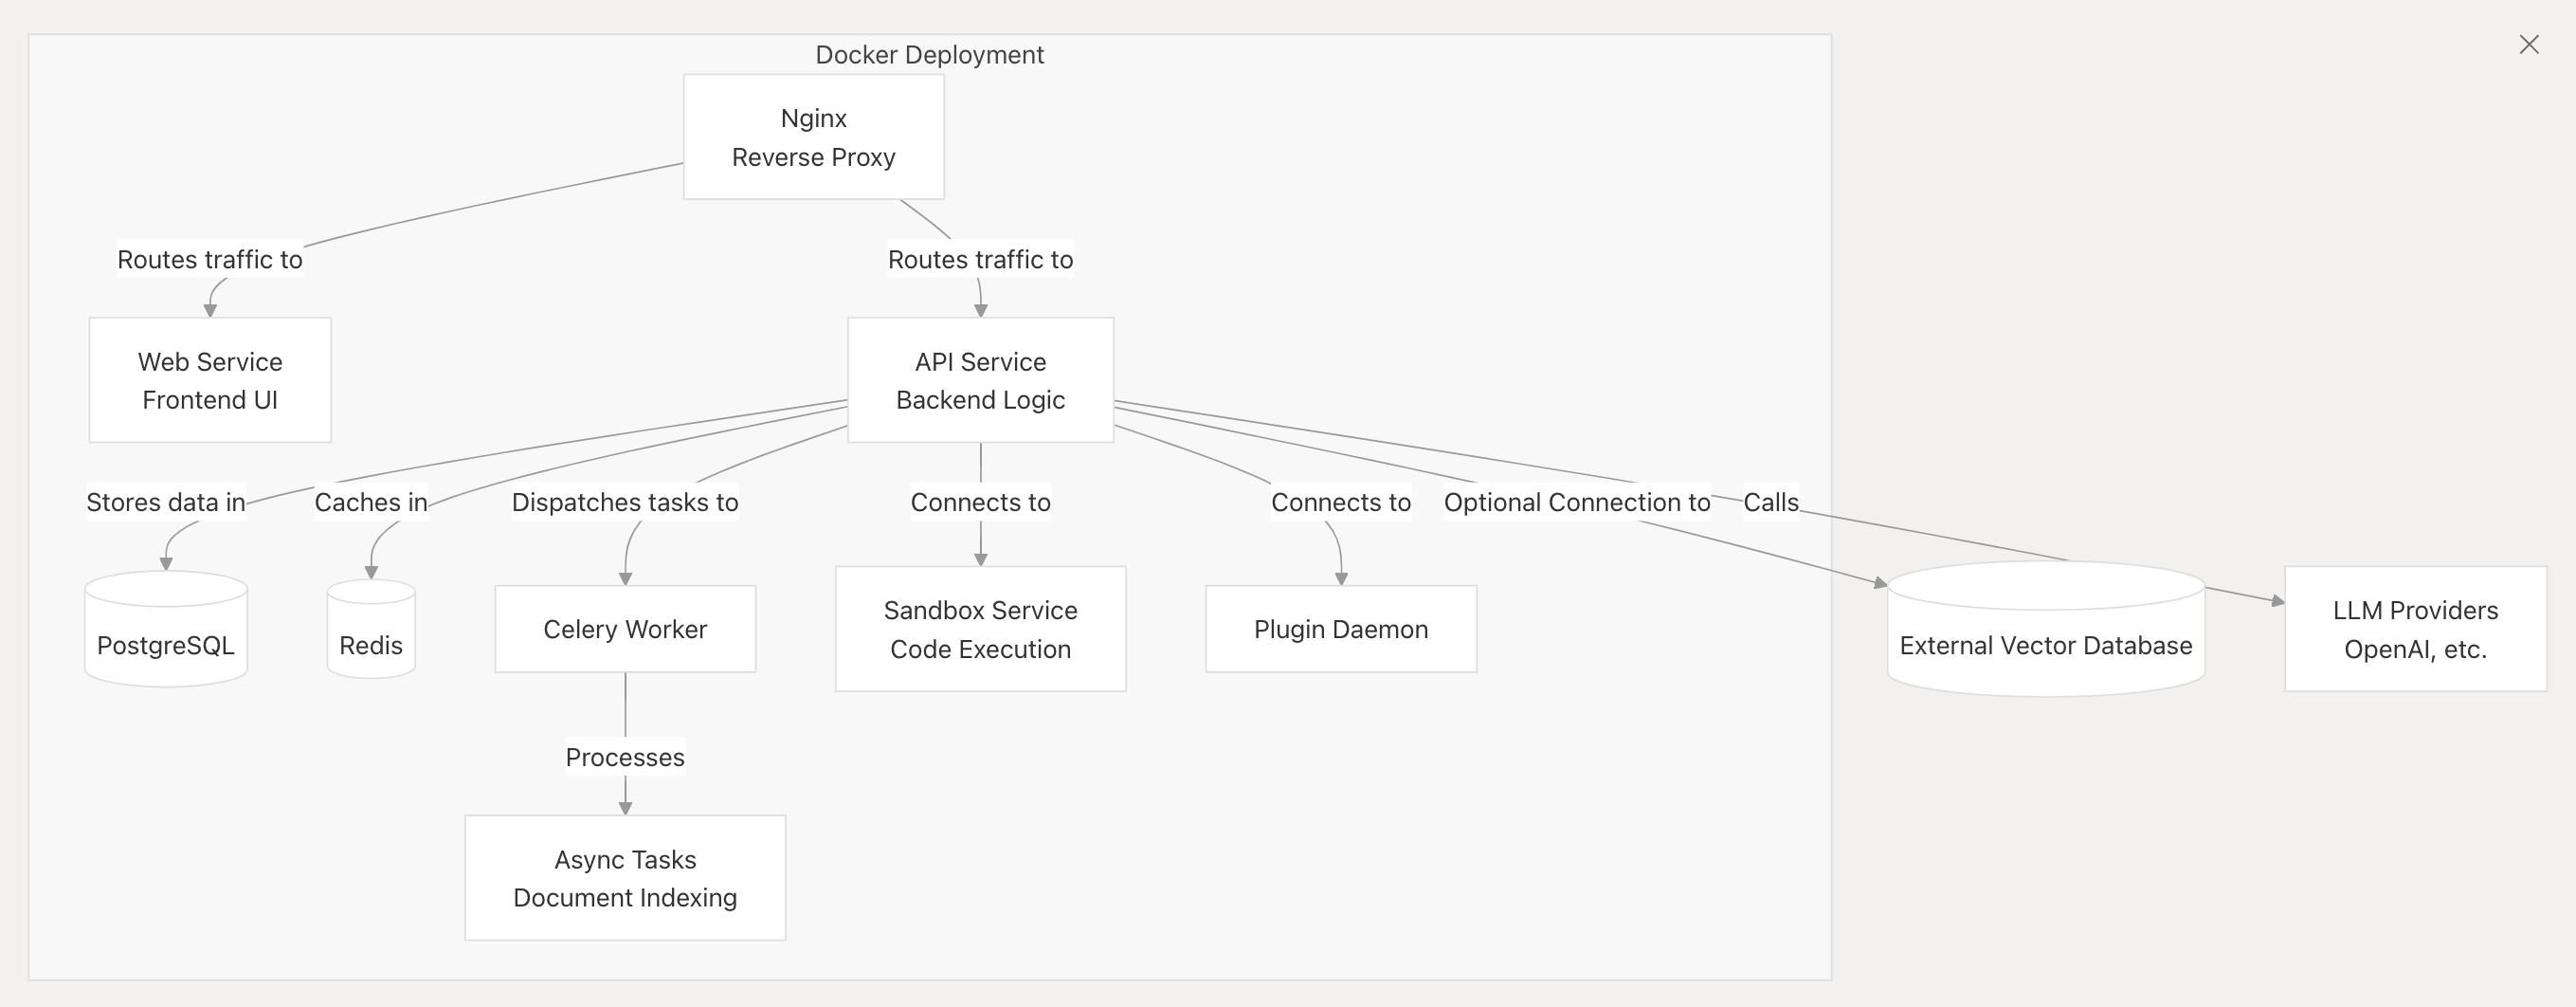Click the PostgreSQL database cylinder
The width and height of the screenshot is (2576, 1007).
(x=166, y=629)
